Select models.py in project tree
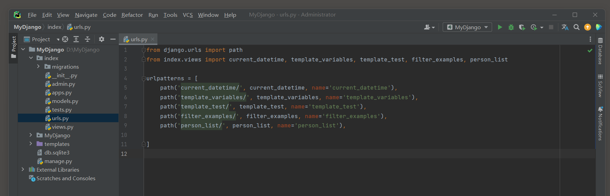 click(x=62, y=101)
